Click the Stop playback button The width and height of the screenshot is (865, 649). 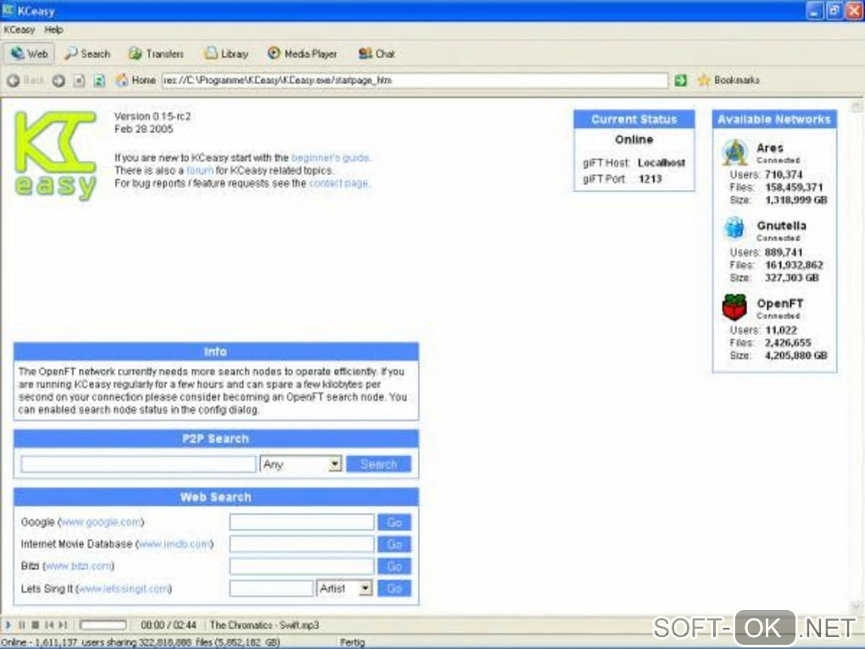36,624
